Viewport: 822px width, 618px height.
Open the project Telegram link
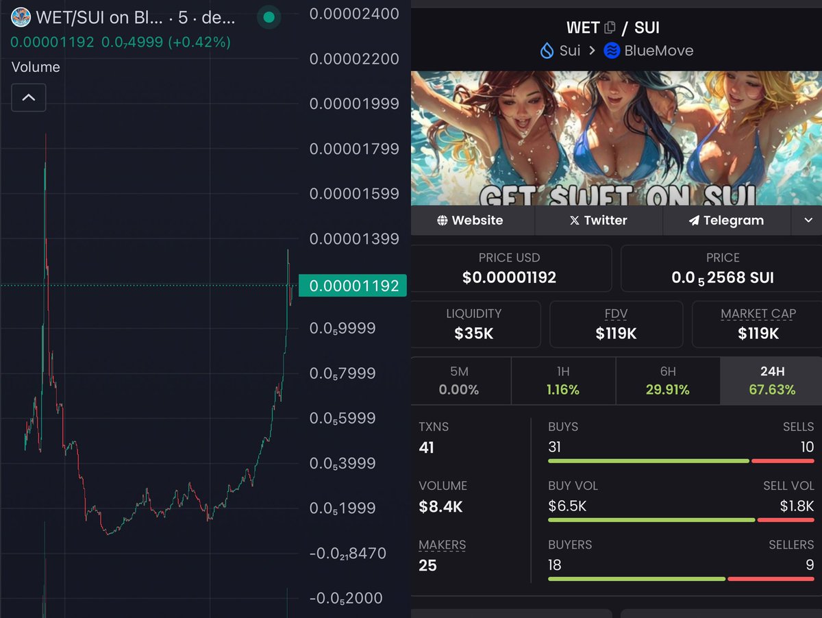pyautogui.click(x=726, y=221)
